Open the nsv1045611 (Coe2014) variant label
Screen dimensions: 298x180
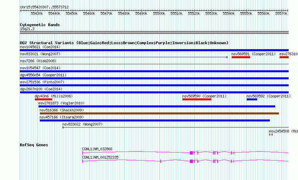pyautogui.click(x=40, y=47)
